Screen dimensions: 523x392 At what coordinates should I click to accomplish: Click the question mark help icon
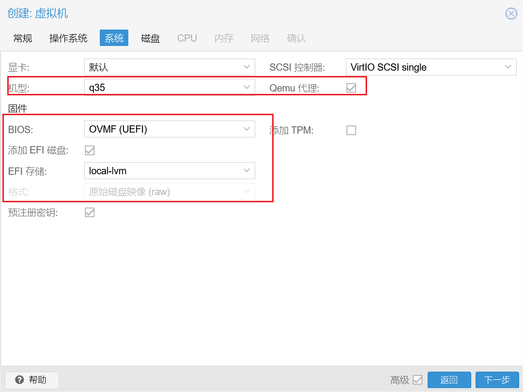(20, 380)
